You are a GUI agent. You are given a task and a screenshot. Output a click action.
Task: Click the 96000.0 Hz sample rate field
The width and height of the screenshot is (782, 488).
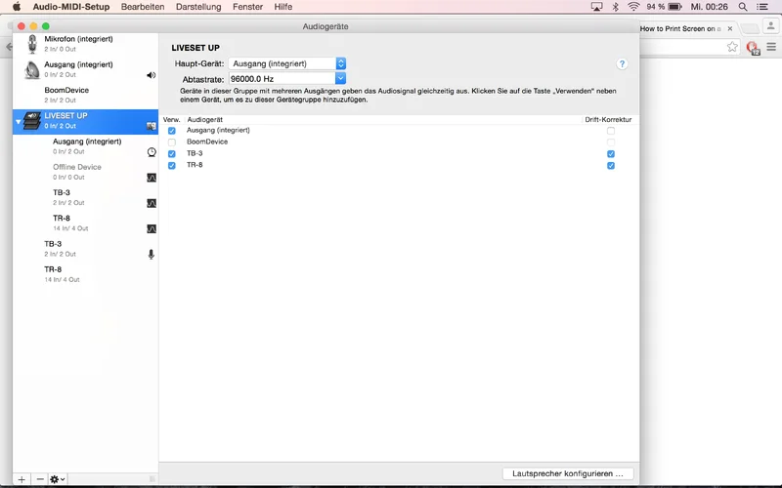(x=282, y=79)
